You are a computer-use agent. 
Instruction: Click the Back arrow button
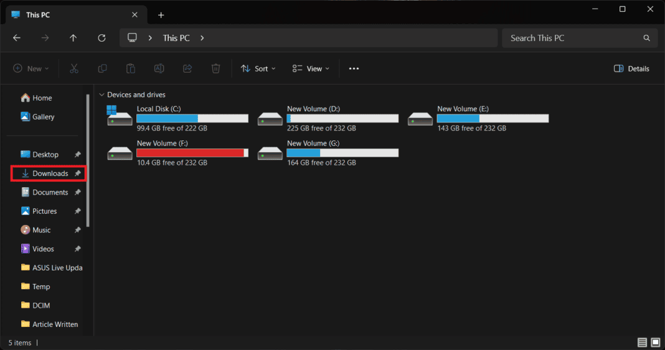17,38
